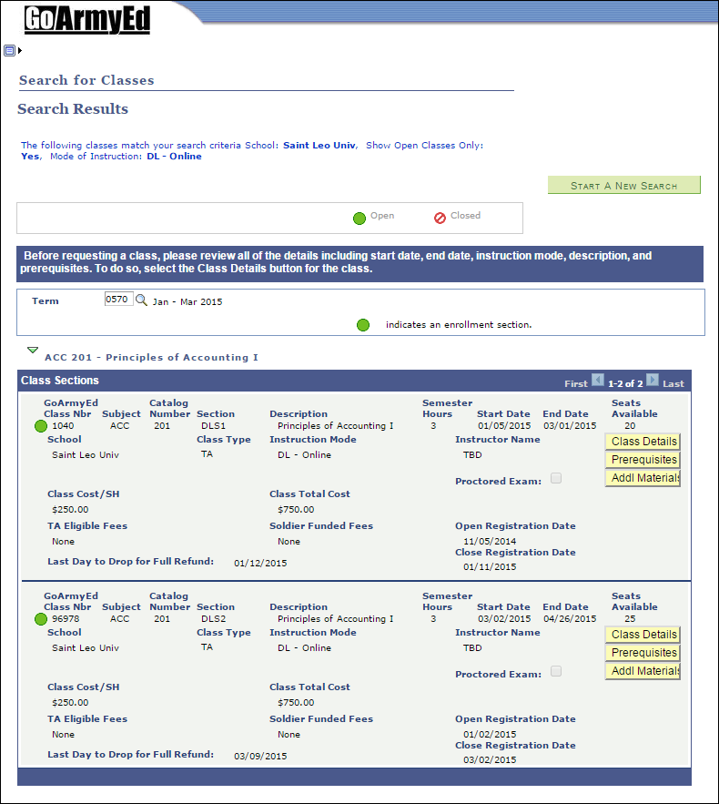The image size is (719, 804).
Task: Click seats available value 20
Action: [630, 426]
